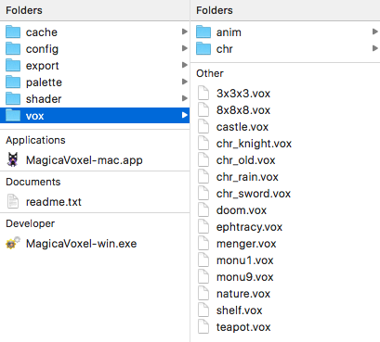Select the config folder name
The width and height of the screenshot is (380, 342).
coord(42,49)
